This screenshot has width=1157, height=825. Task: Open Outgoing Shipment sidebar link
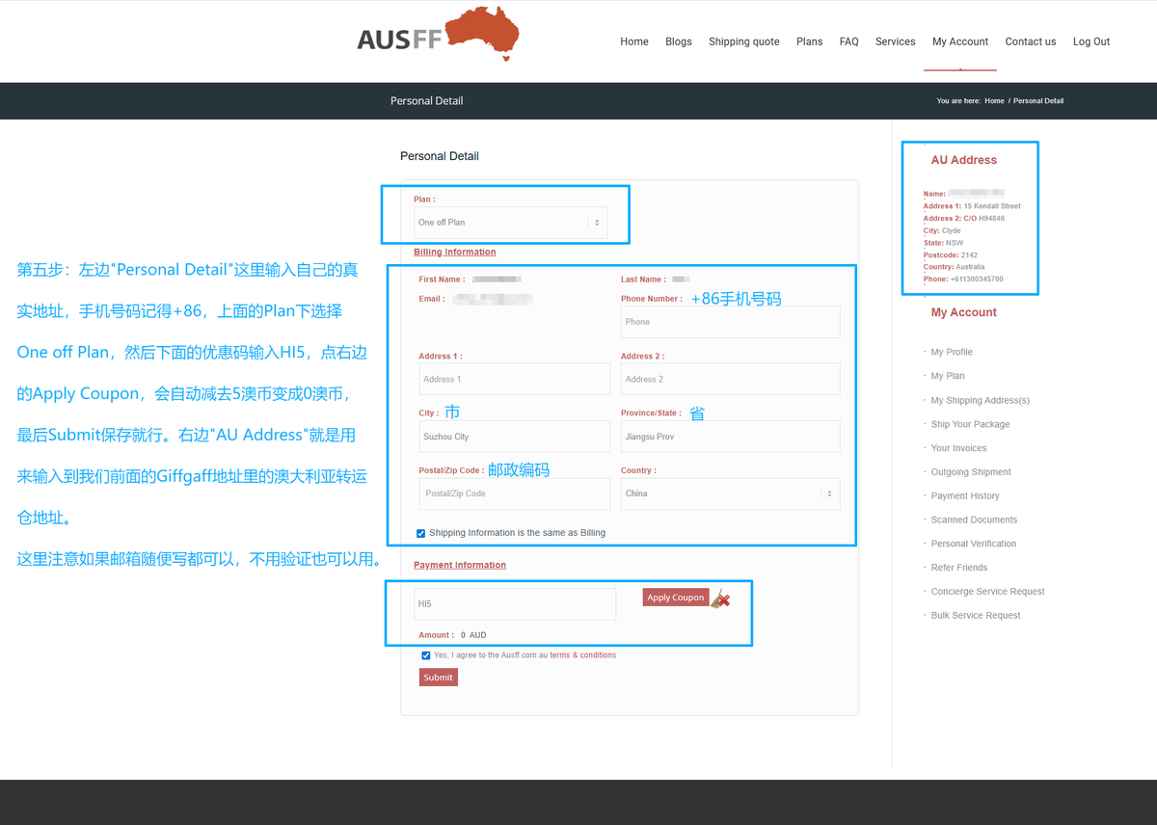(x=971, y=473)
